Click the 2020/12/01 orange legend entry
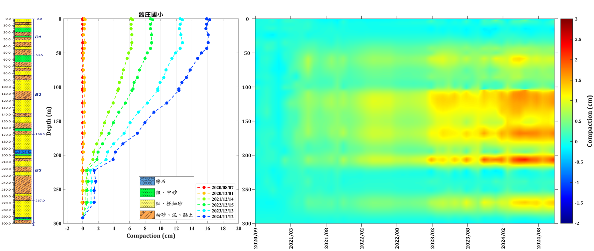Image resolution: width=594 pixels, height=251 pixels. [x=215, y=193]
